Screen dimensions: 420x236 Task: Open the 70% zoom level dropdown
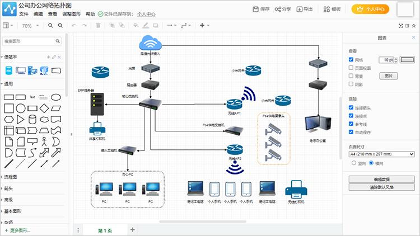[x=30, y=26]
